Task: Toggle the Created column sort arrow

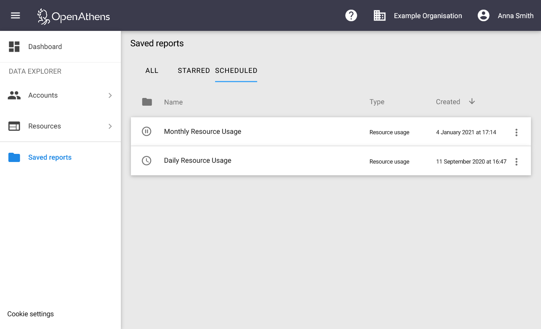Action: (x=471, y=101)
